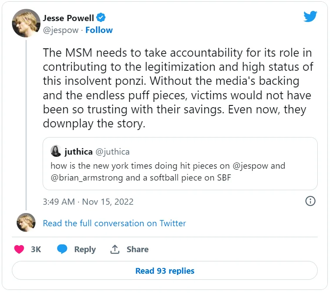Click the juthica username in quote
The height and width of the screenshot is (293, 330).
(x=78, y=152)
